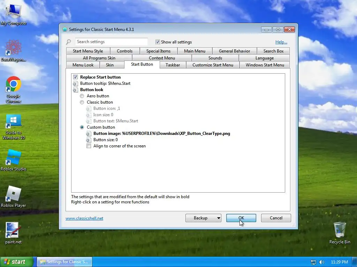Select Button image path setting row
The height and width of the screenshot is (267, 357).
pos(162,133)
